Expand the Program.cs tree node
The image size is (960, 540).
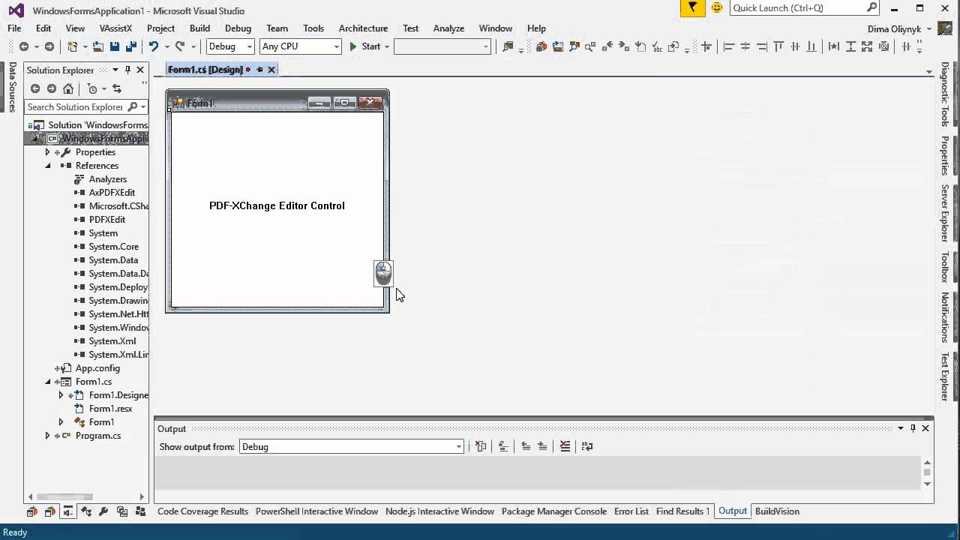48,436
